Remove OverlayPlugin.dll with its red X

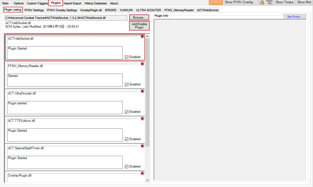(142, 173)
